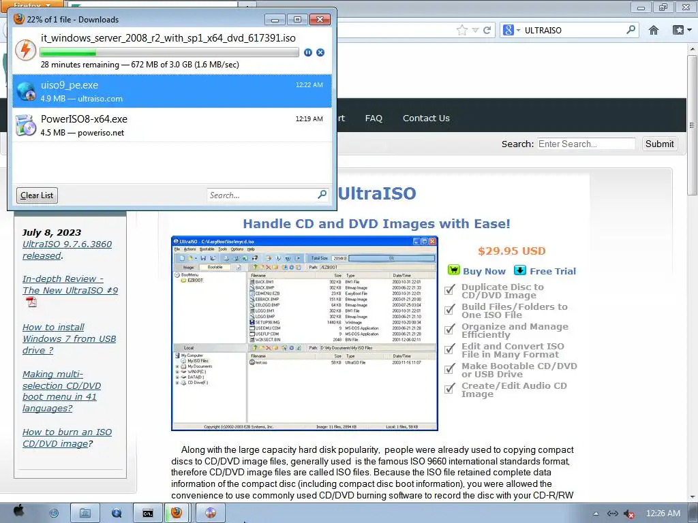
Task: Click the browser search magnifier icon
Action: tap(631, 30)
